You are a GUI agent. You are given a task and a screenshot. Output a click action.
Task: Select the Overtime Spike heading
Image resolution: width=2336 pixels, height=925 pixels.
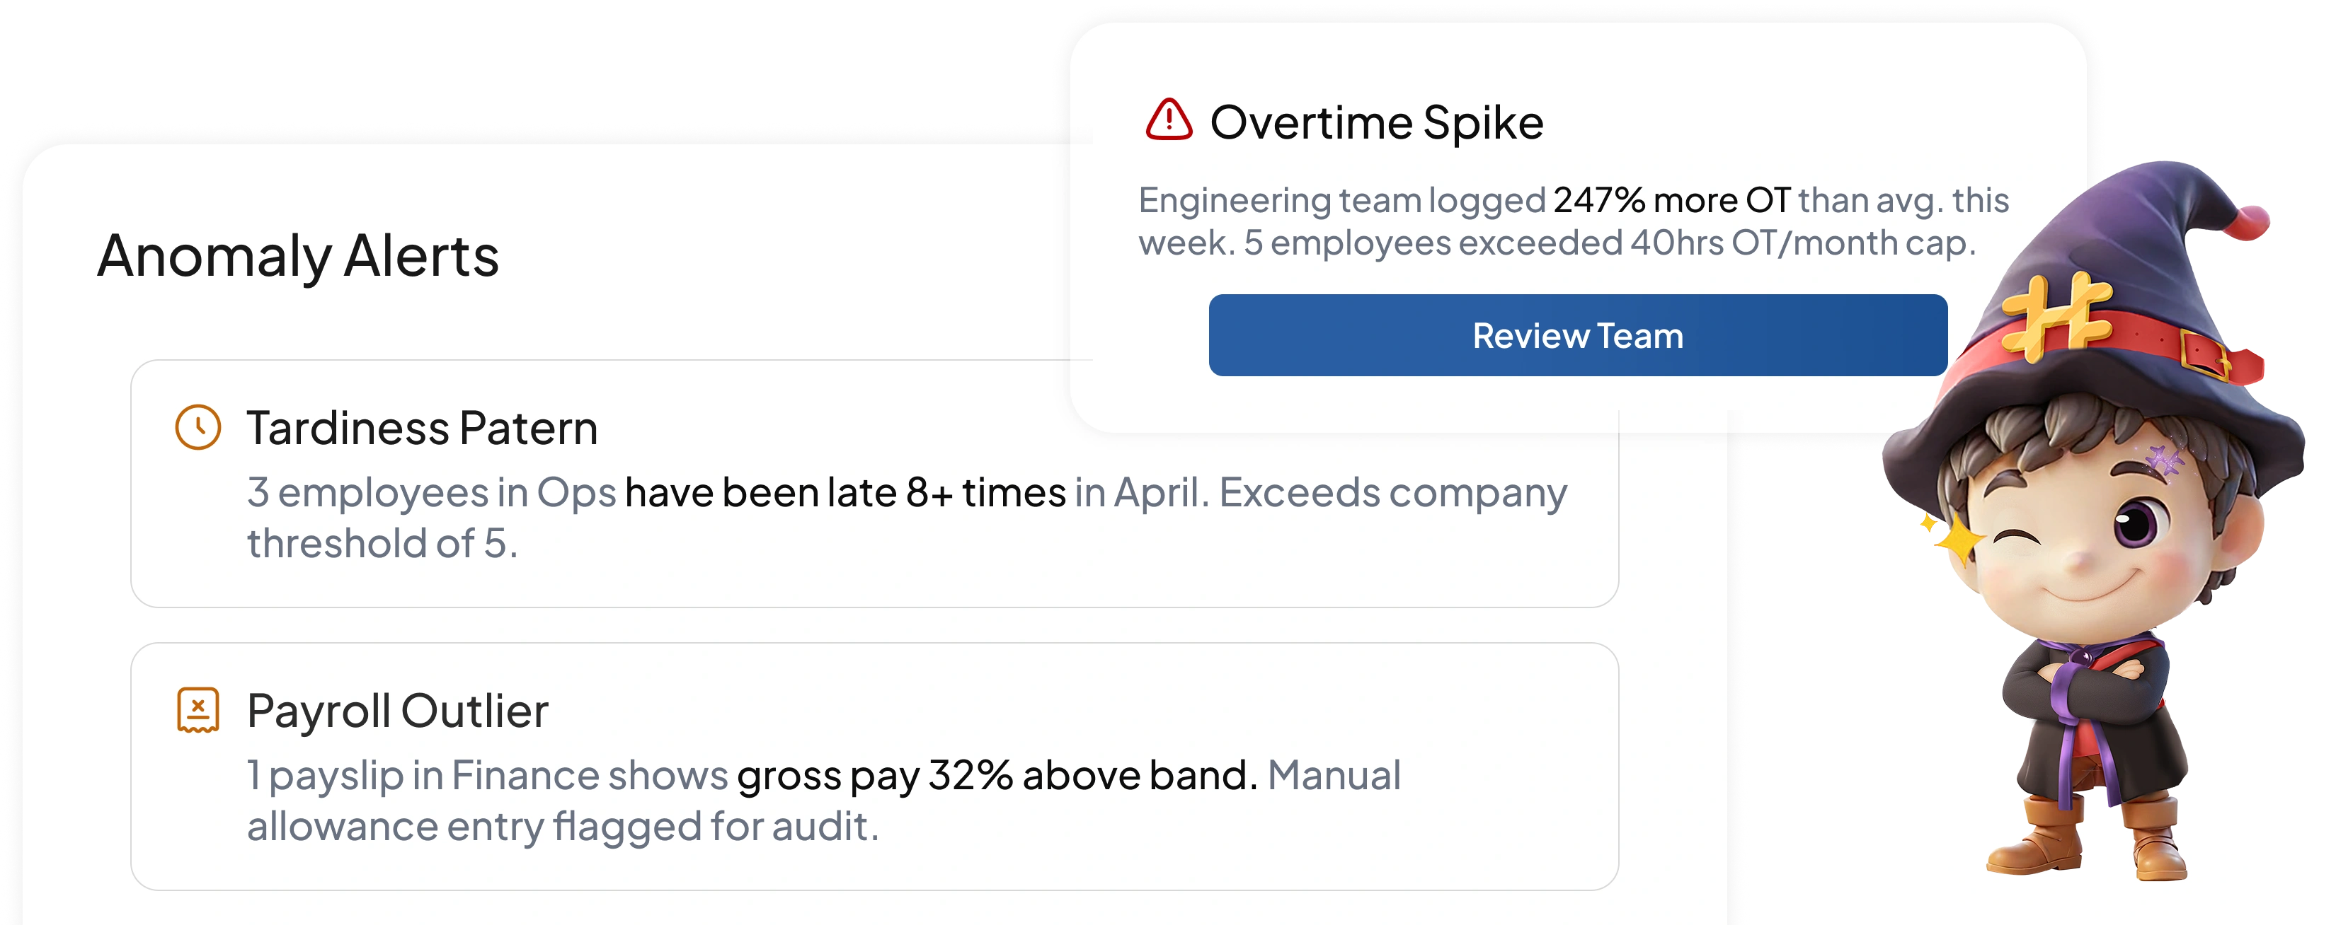pyautogui.click(x=1377, y=122)
